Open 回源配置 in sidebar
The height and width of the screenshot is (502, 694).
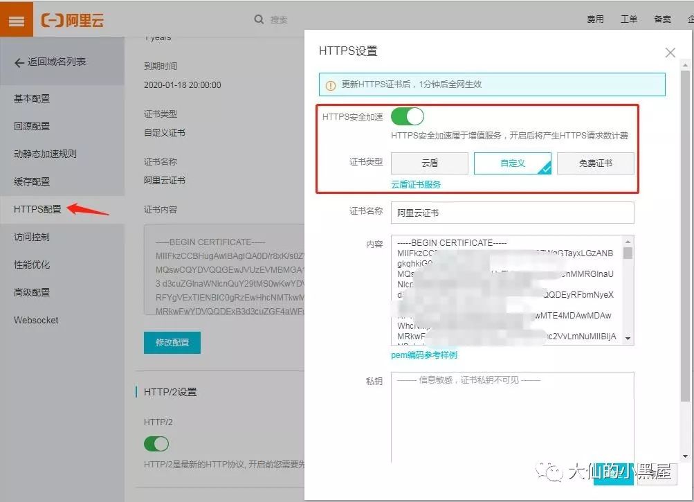pos(32,126)
